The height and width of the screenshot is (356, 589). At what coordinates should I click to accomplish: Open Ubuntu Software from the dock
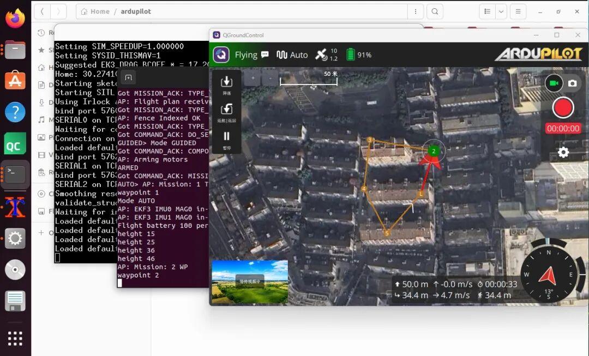point(15,80)
